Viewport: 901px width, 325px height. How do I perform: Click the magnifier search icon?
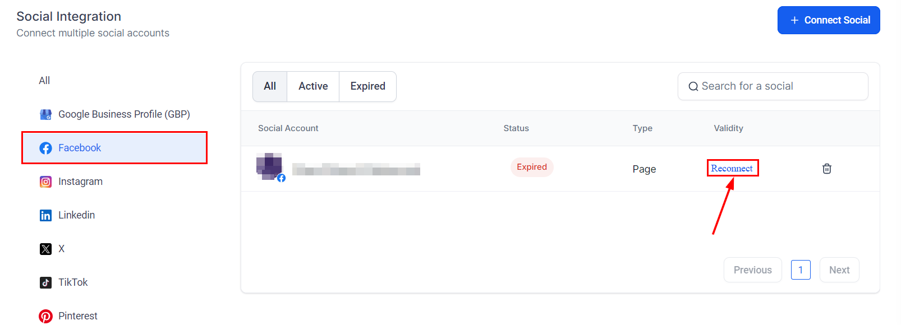click(x=693, y=86)
